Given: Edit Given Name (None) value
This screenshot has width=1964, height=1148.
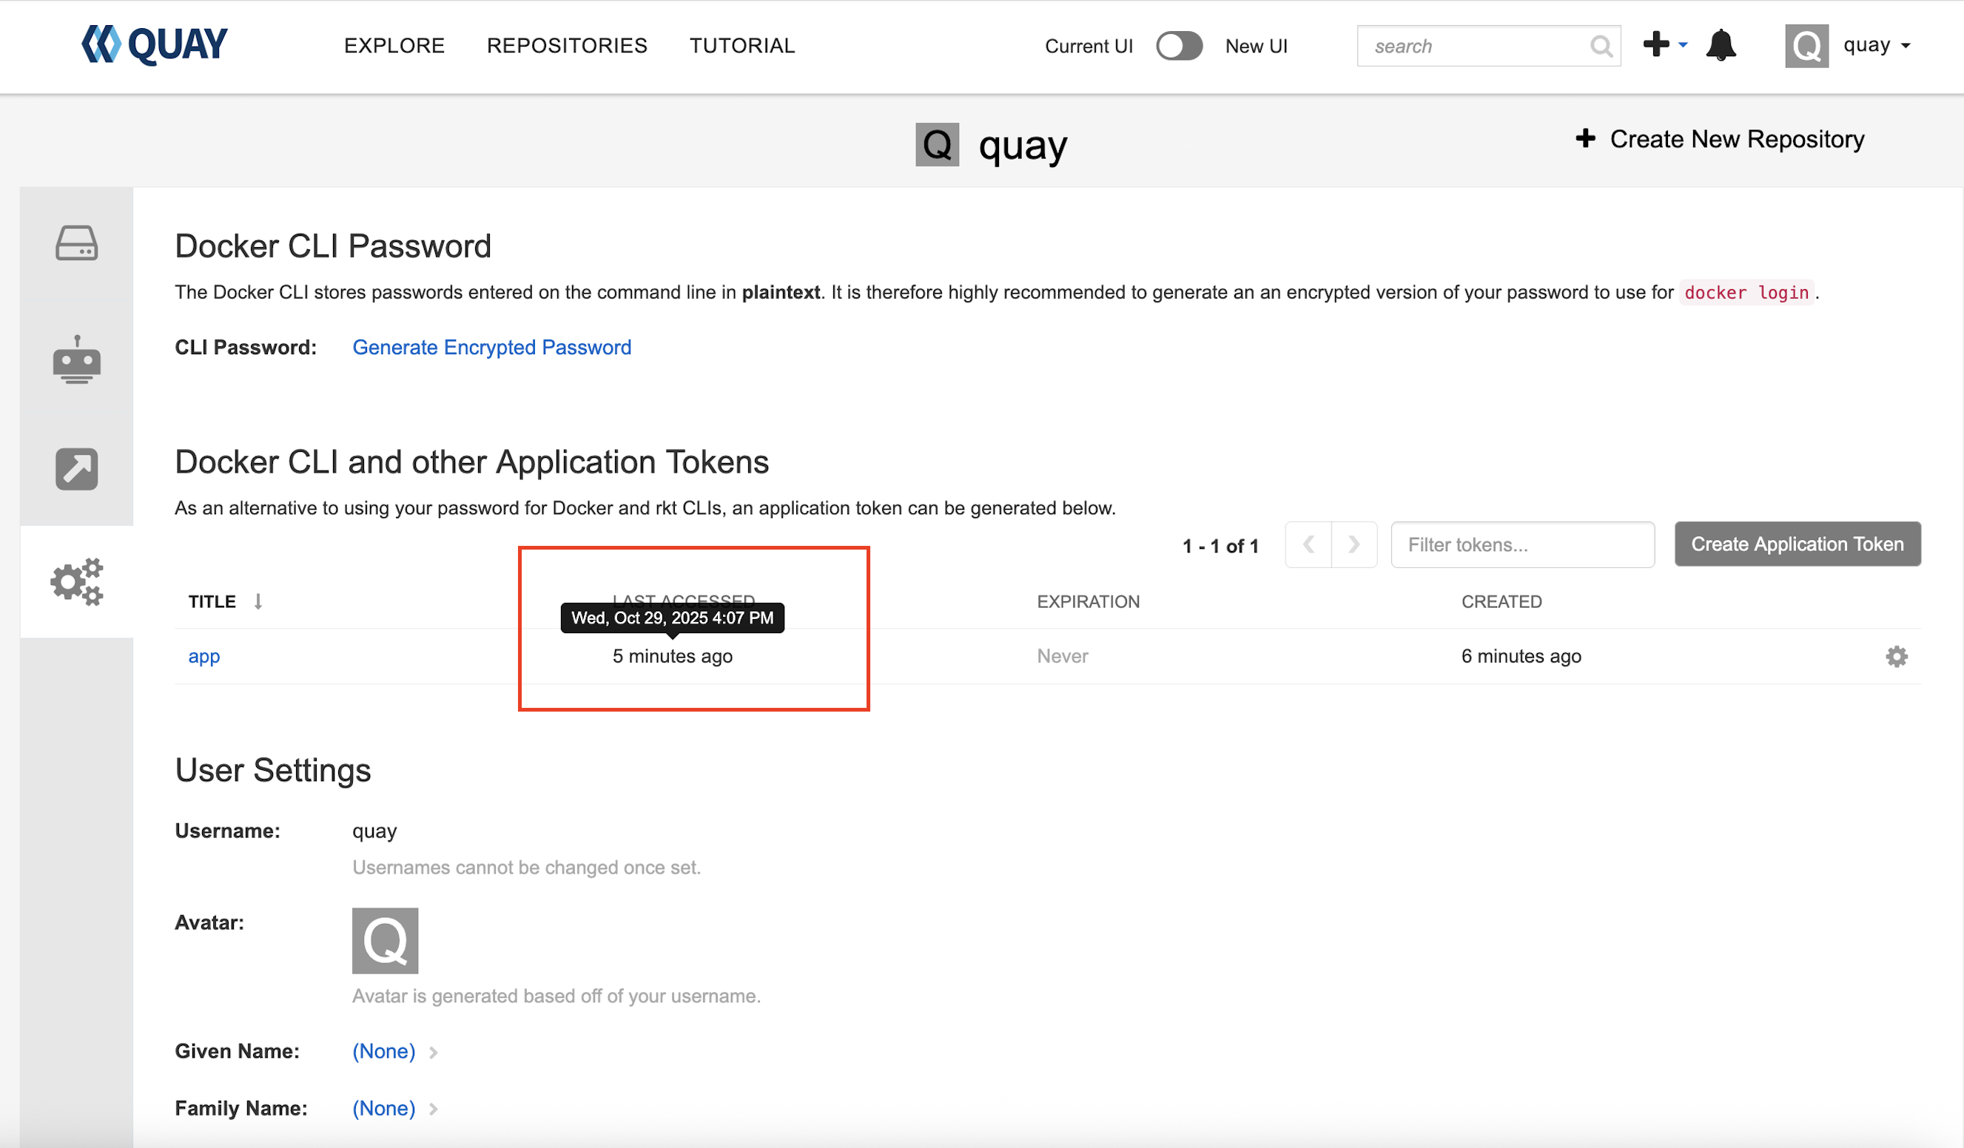Looking at the screenshot, I should (x=383, y=1051).
